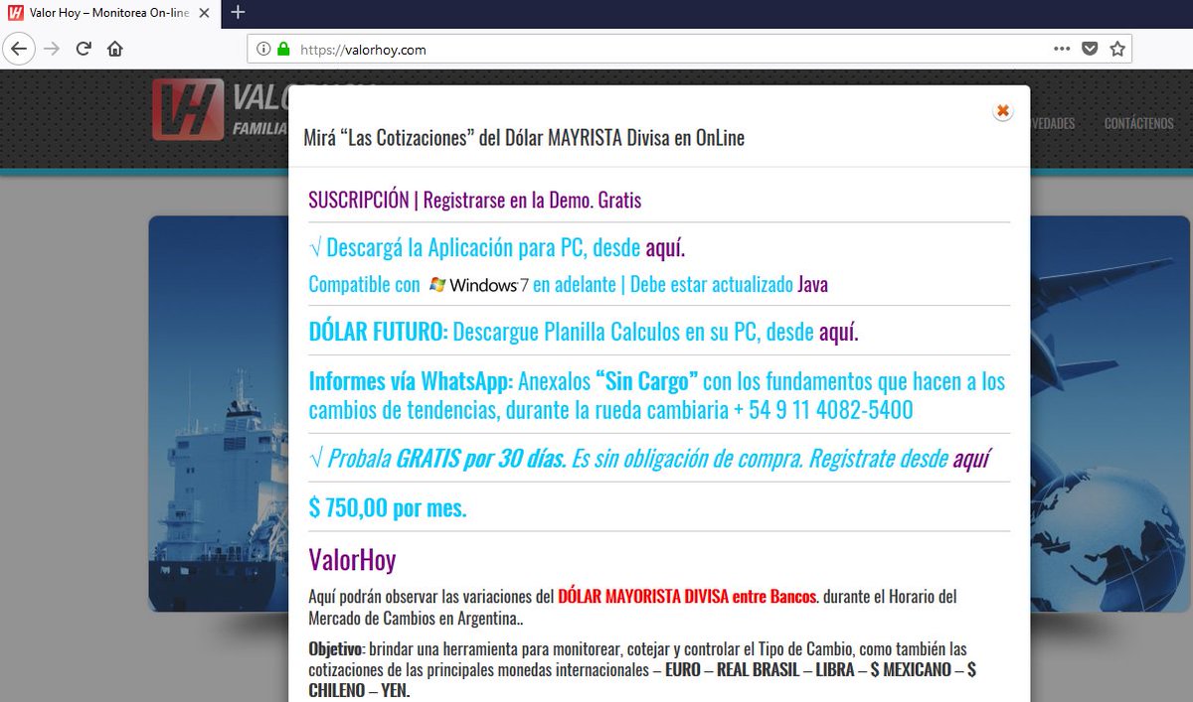
Task: Click 'aquí' in the DÓLAR FUTURO line
Action: (839, 332)
